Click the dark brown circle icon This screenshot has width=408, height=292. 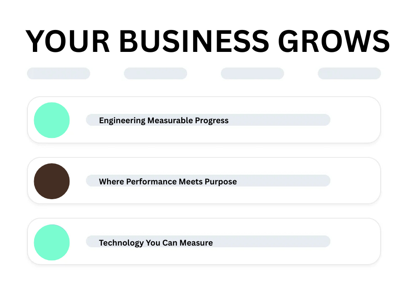click(x=52, y=181)
